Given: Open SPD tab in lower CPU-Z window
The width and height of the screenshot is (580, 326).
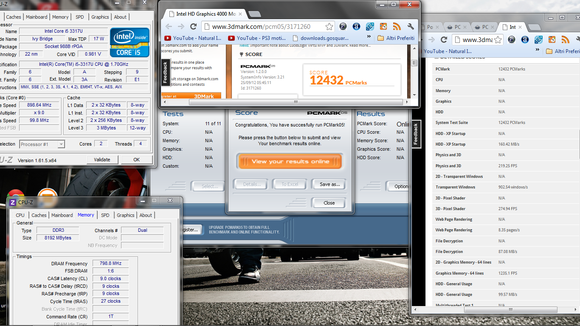Looking at the screenshot, I should (x=105, y=215).
